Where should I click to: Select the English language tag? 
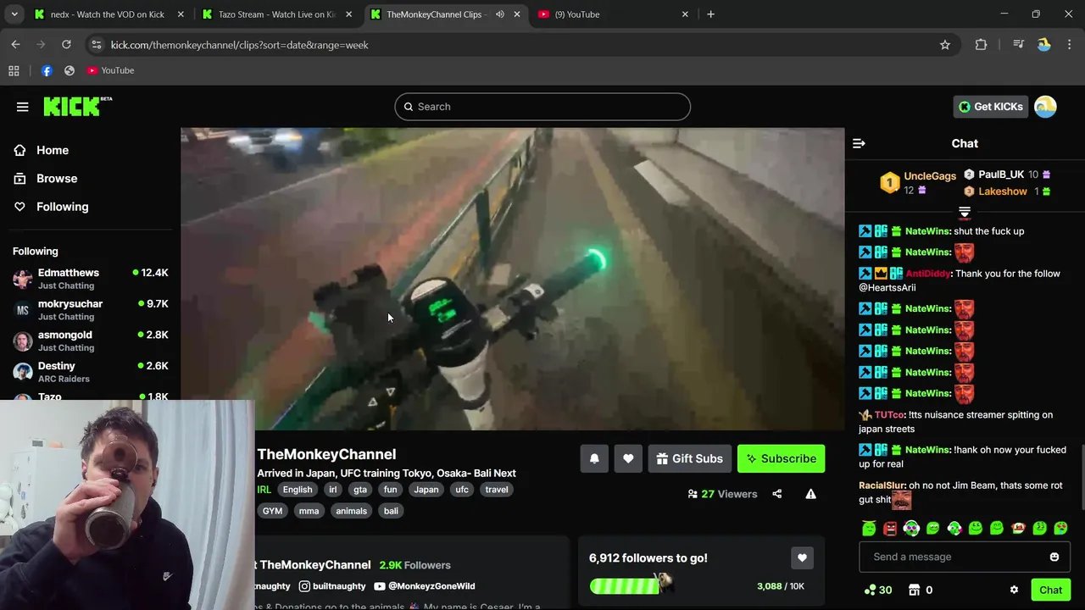coord(298,490)
